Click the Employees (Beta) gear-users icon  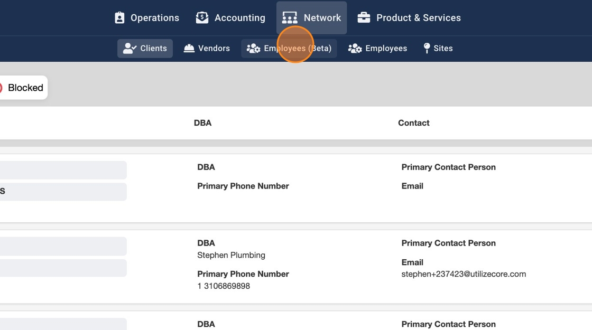[x=254, y=49]
